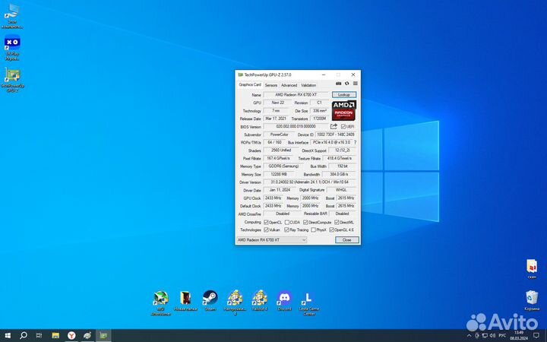Screen dimensions: 547x342
Task: Open the Настройки Fallout 4 launcher shortcut
Action: pos(235,303)
